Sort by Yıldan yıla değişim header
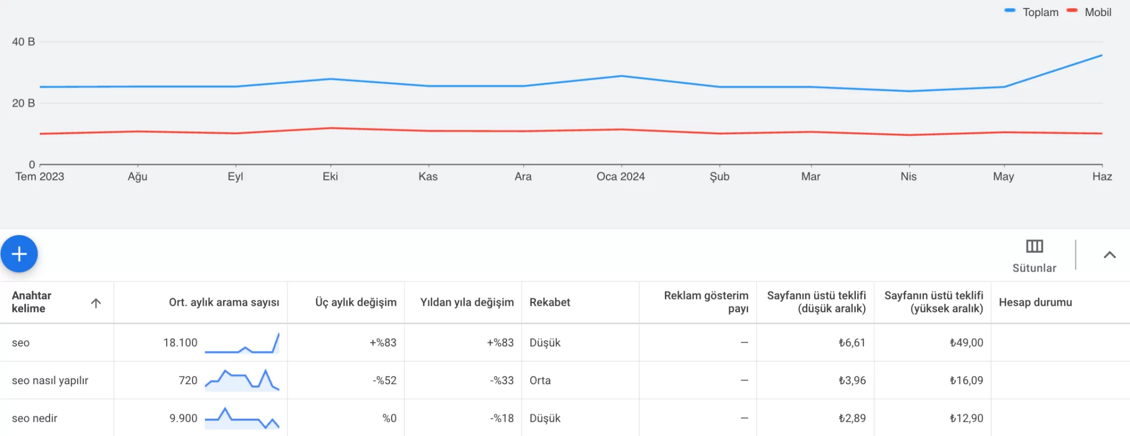 coord(467,302)
